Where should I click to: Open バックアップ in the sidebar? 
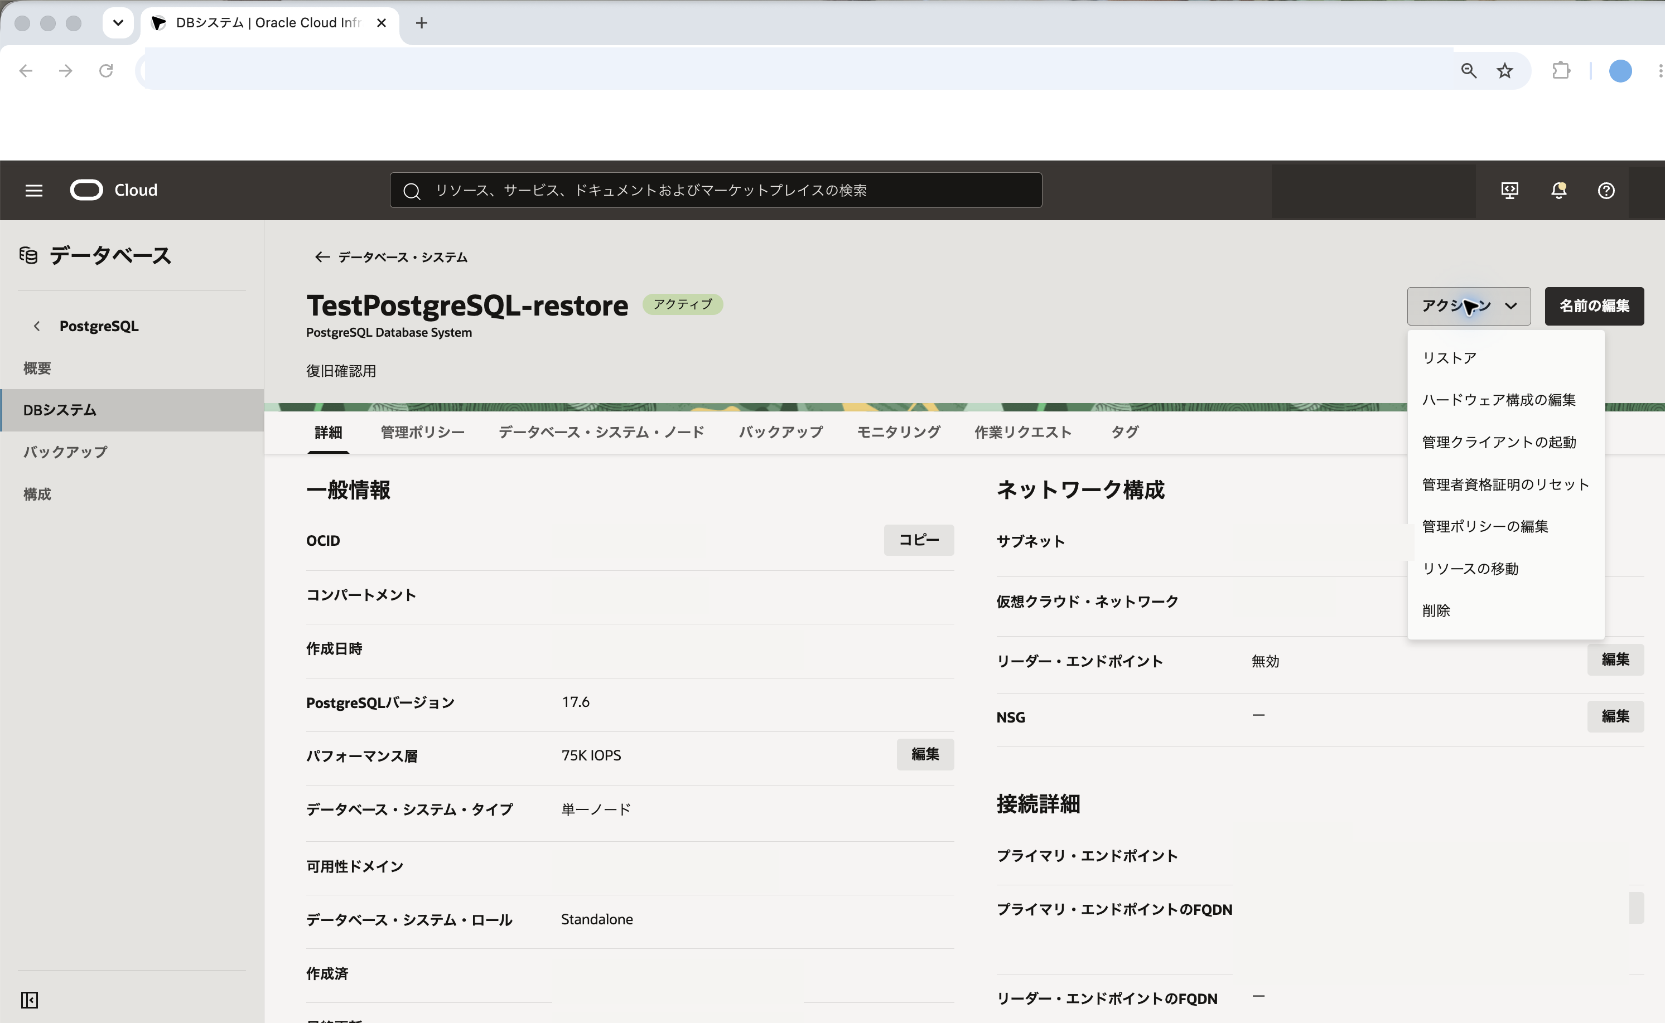pos(132,452)
